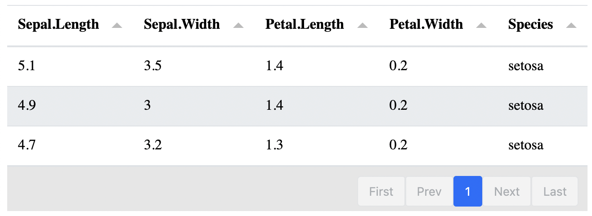592x216 pixels.
Task: Click the setosa cell in the third row
Action: [x=525, y=145]
